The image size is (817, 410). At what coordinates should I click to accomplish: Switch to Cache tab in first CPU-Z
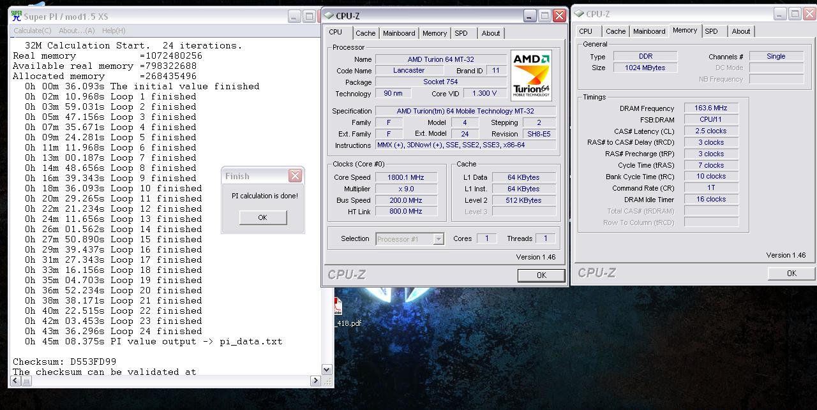click(366, 33)
